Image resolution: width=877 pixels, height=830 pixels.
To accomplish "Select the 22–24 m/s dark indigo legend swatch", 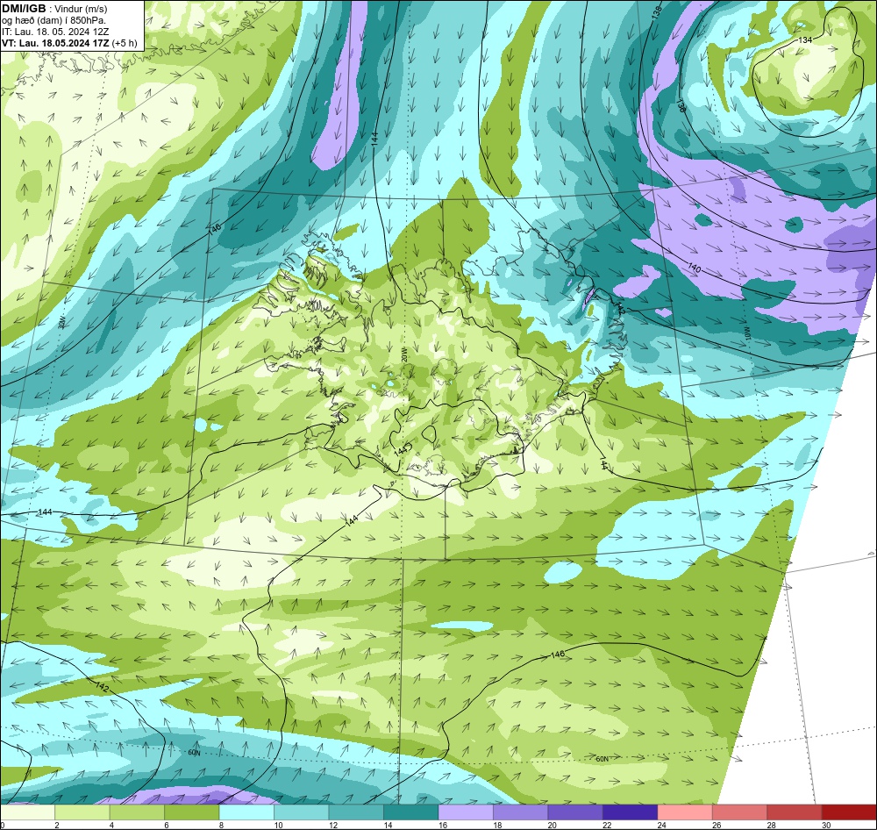I will click(x=631, y=812).
